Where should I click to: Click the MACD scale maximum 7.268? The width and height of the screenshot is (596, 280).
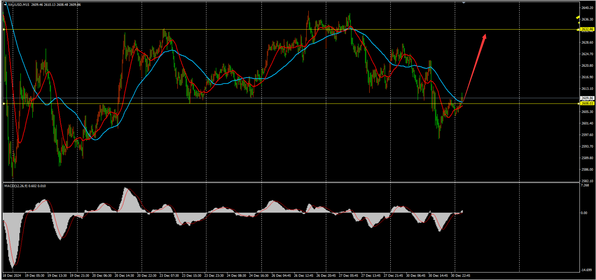[585, 185]
